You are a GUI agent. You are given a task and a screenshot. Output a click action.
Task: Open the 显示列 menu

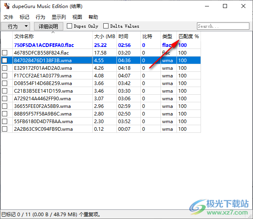pyautogui.click(x=58, y=17)
